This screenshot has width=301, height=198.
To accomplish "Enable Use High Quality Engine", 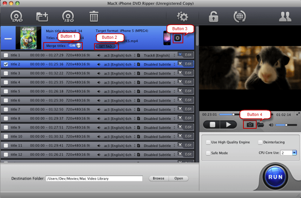I will pyautogui.click(x=208, y=142).
